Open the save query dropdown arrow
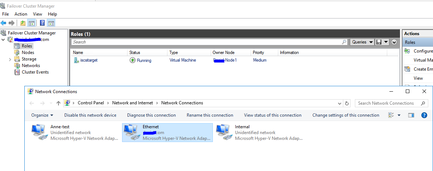Viewport: 433px width, 171px height. (386, 42)
